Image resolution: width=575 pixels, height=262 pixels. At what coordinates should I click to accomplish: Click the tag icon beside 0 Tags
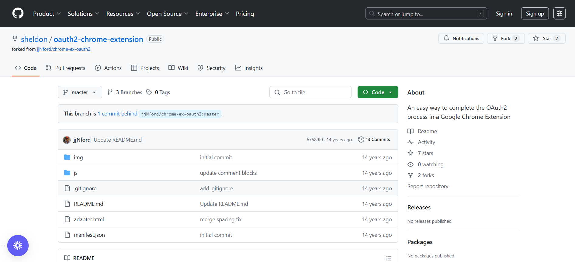pos(149,92)
